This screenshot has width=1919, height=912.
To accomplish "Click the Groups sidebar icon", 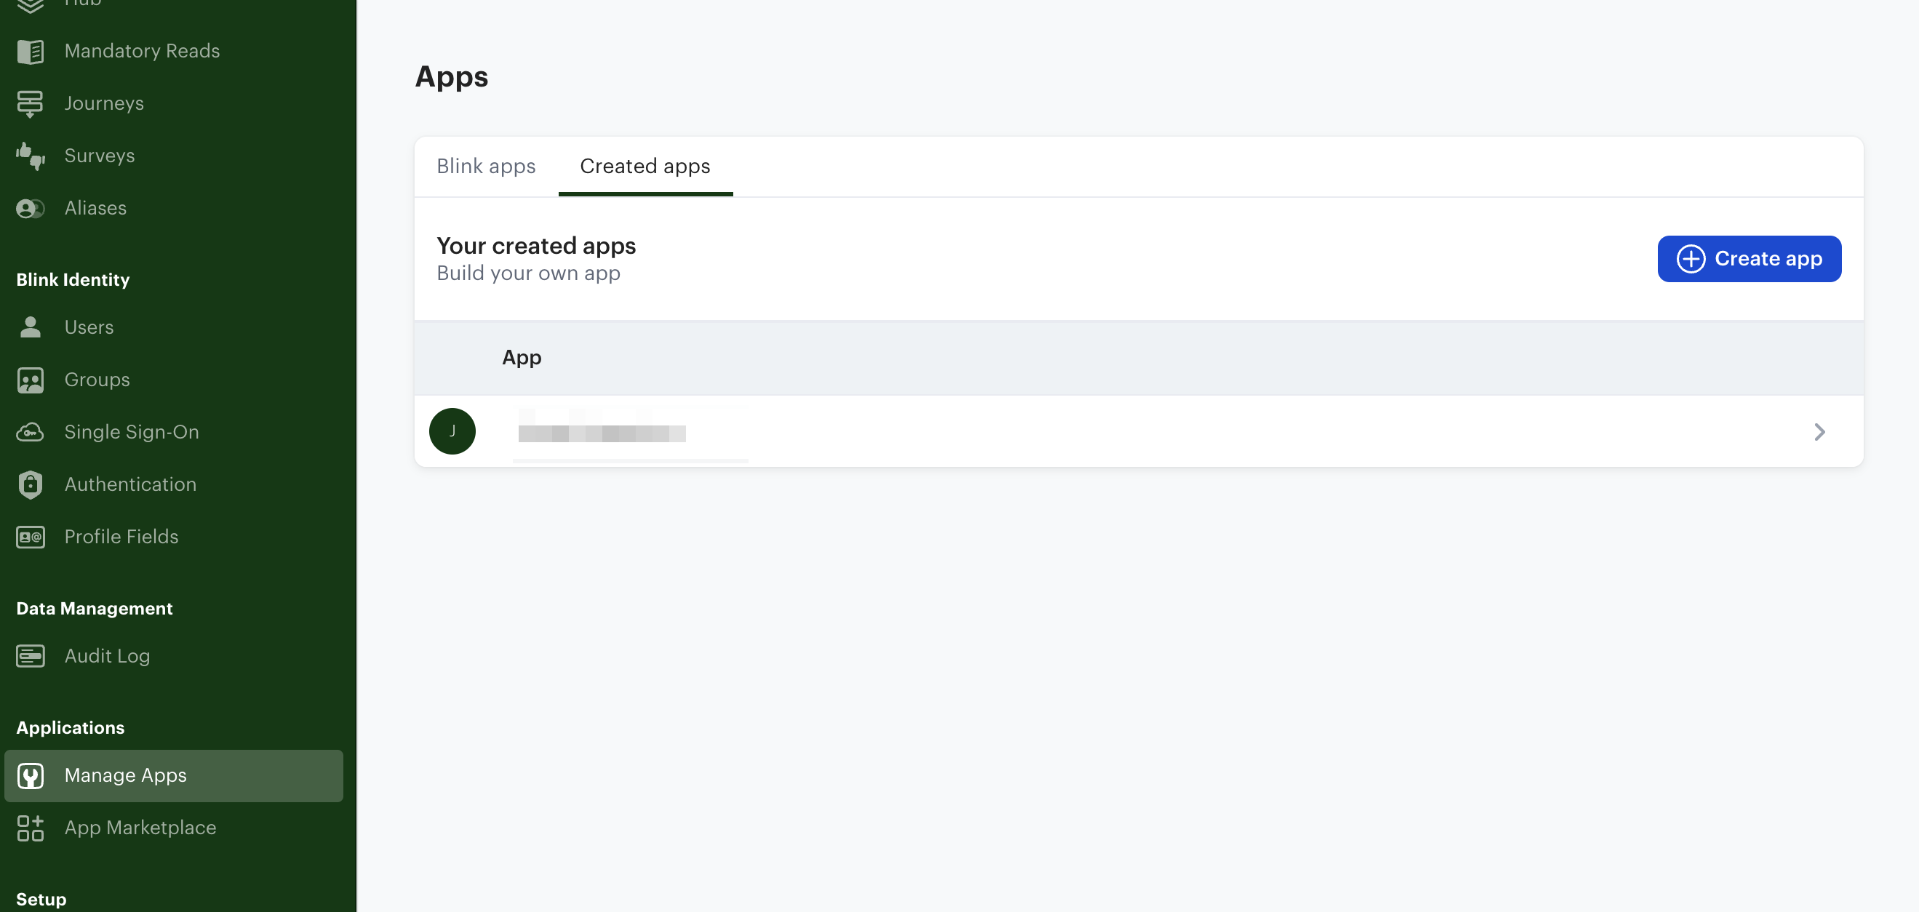I will 31,380.
